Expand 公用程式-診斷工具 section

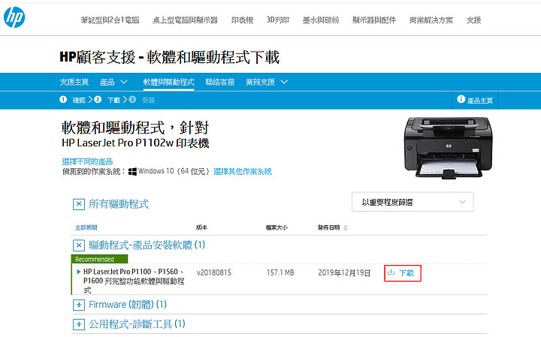pyautogui.click(x=79, y=324)
